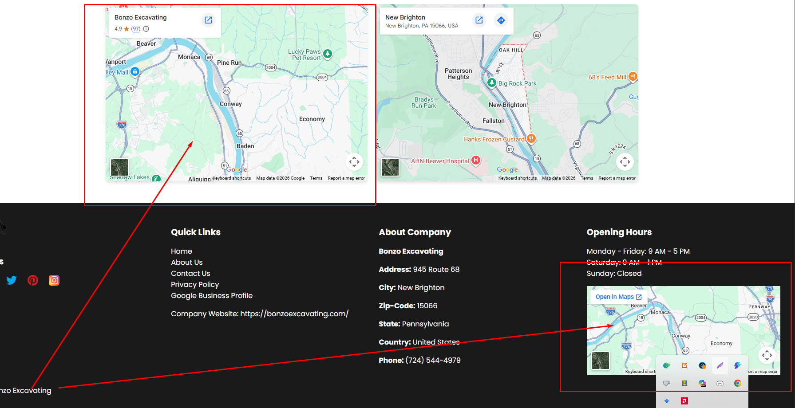Image resolution: width=795 pixels, height=408 pixels.
Task: Open the Bonzo Excavating map in a new window
Action: [x=208, y=20]
